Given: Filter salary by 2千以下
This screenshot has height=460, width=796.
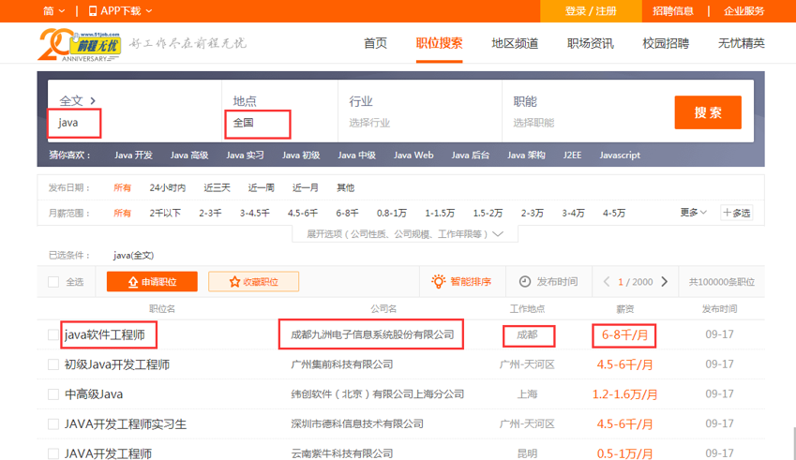Looking at the screenshot, I should point(165,213).
